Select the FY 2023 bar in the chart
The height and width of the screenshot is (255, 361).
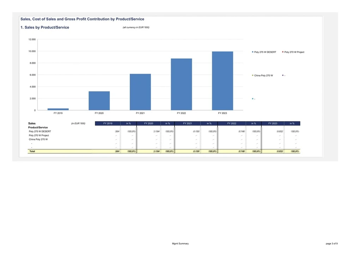pos(222,81)
